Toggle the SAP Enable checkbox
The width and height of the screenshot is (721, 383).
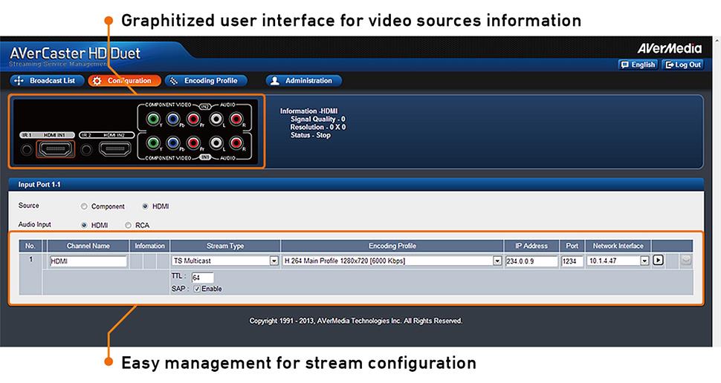(x=196, y=289)
